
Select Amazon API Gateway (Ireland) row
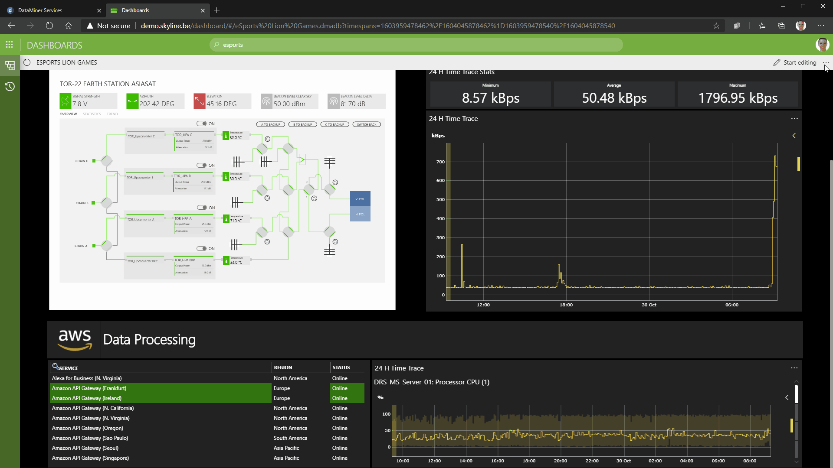[207, 398]
